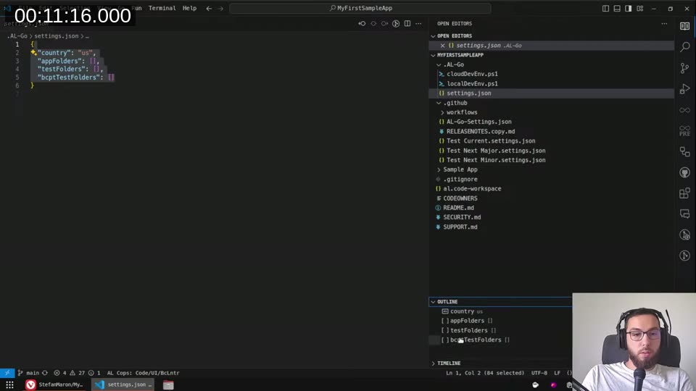Open Search view in activity bar
This screenshot has width=696, height=391.
[x=684, y=47]
